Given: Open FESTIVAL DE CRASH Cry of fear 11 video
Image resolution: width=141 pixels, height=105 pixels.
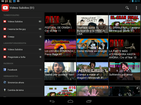Looking at the screenshot, I should click(60, 24).
